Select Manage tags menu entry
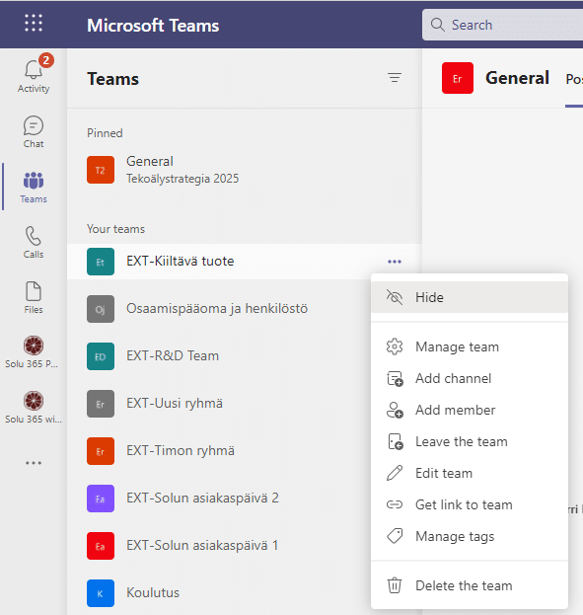The height and width of the screenshot is (615, 583). pos(470,536)
